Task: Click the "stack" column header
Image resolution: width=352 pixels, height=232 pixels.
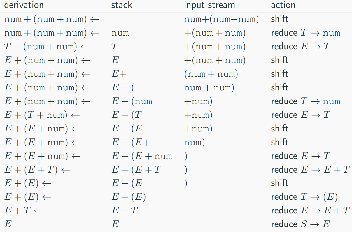Action: 122,5
